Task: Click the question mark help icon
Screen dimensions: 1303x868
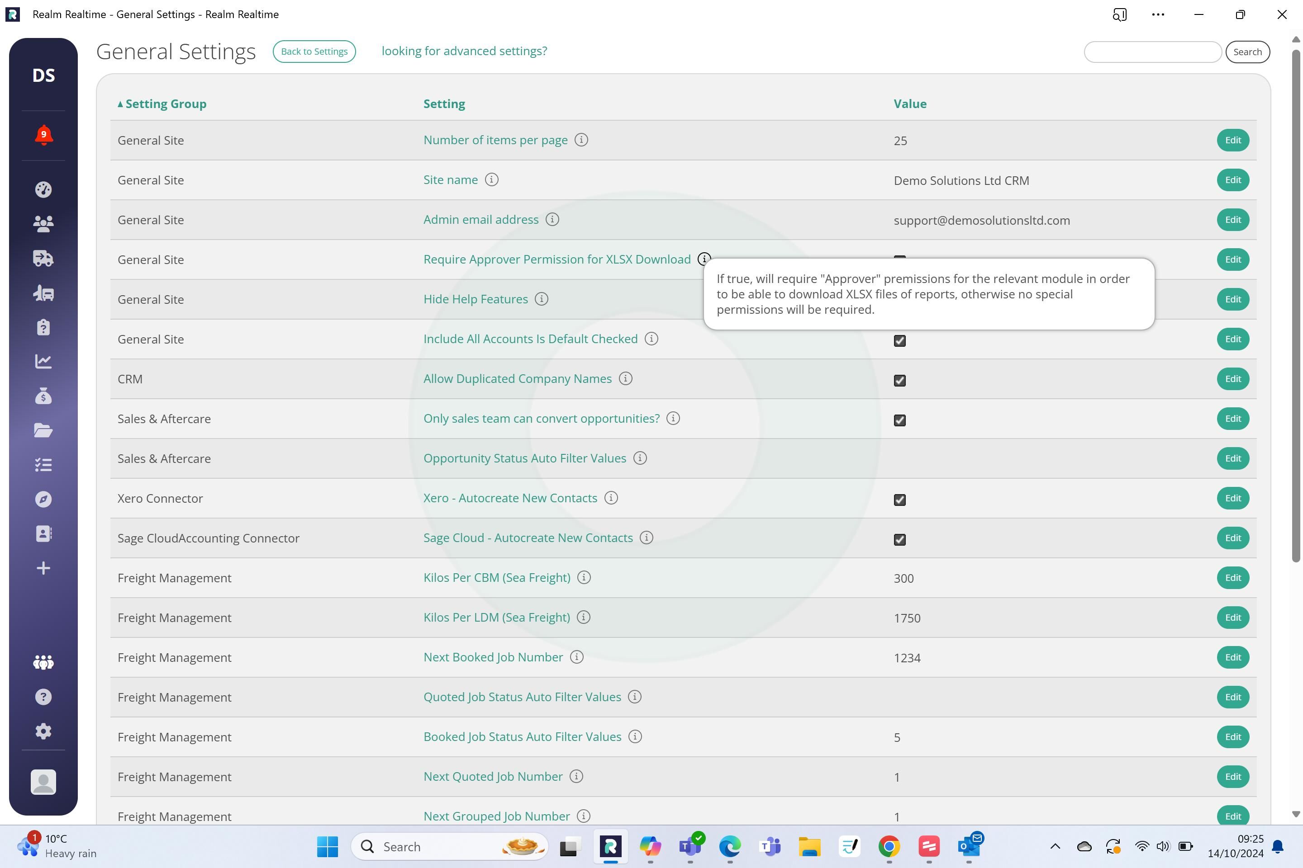Action: click(x=43, y=696)
